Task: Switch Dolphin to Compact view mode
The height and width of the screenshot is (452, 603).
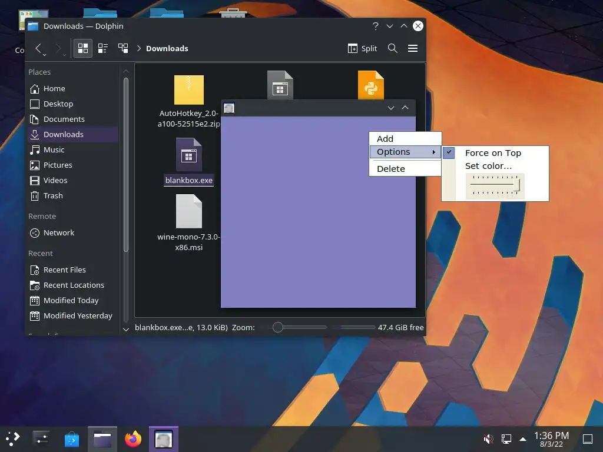Action: click(102, 48)
